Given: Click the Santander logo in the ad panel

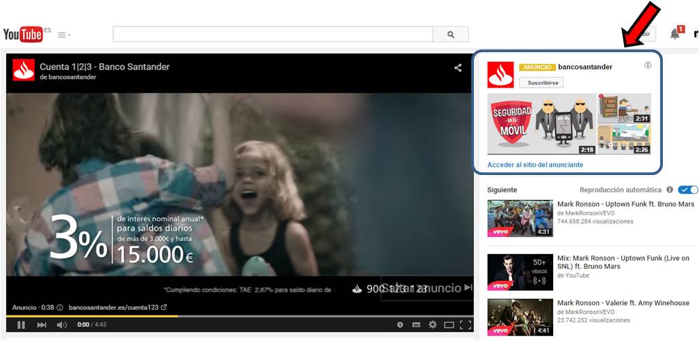Looking at the screenshot, I should point(500,74).
